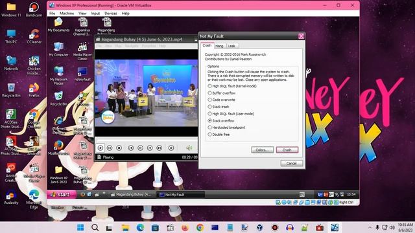This screenshot has width=415, height=233.
Task: Click the seek bar in Media Player Classic
Action: click(147, 140)
